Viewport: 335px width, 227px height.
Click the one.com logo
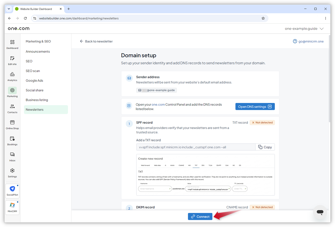pyautogui.click(x=18, y=28)
